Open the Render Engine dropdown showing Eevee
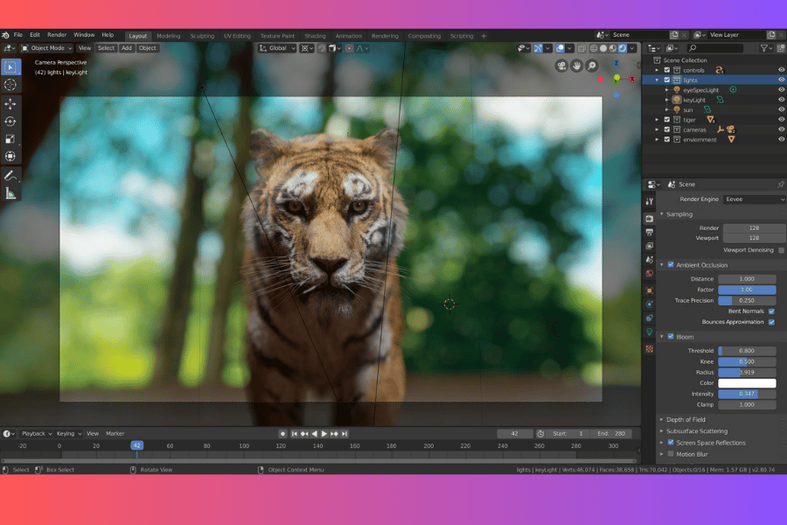The image size is (787, 525). click(x=754, y=199)
